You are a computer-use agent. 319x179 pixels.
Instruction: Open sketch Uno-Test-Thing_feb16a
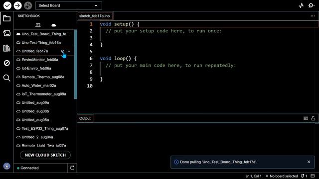click(x=41, y=43)
